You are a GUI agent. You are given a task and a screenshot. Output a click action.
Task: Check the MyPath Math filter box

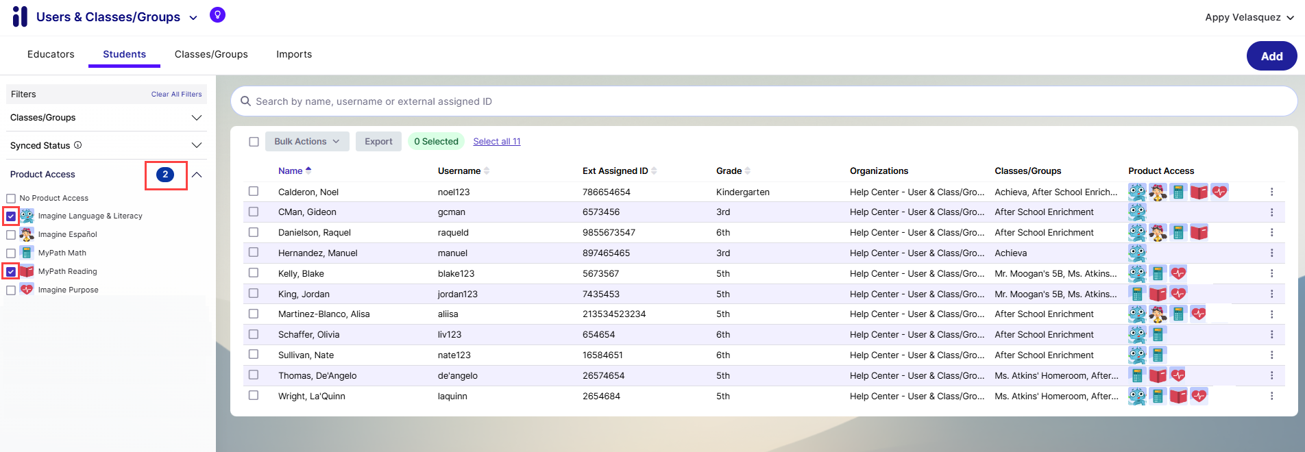tap(11, 253)
